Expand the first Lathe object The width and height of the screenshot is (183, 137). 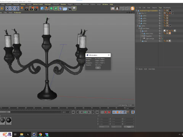click(x=139, y=16)
